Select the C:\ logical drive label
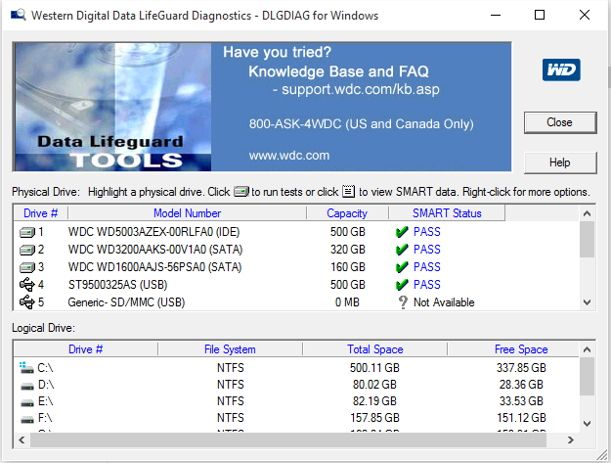Image resolution: width=611 pixels, height=463 pixels. pos(45,368)
